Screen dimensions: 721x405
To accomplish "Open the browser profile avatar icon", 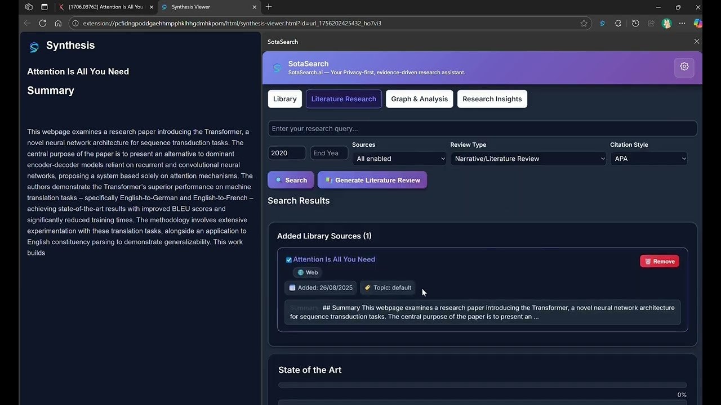I will pos(666,23).
